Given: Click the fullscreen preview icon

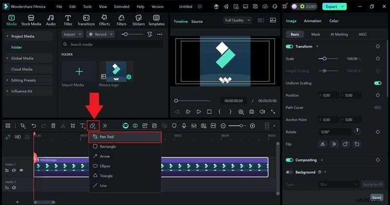Looking at the screenshot, I should click(273, 112).
